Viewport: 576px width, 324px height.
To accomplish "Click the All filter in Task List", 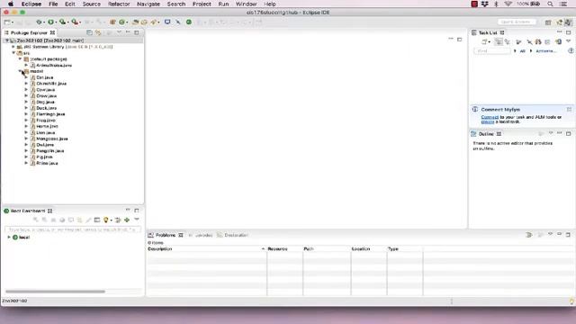I will (x=522, y=51).
